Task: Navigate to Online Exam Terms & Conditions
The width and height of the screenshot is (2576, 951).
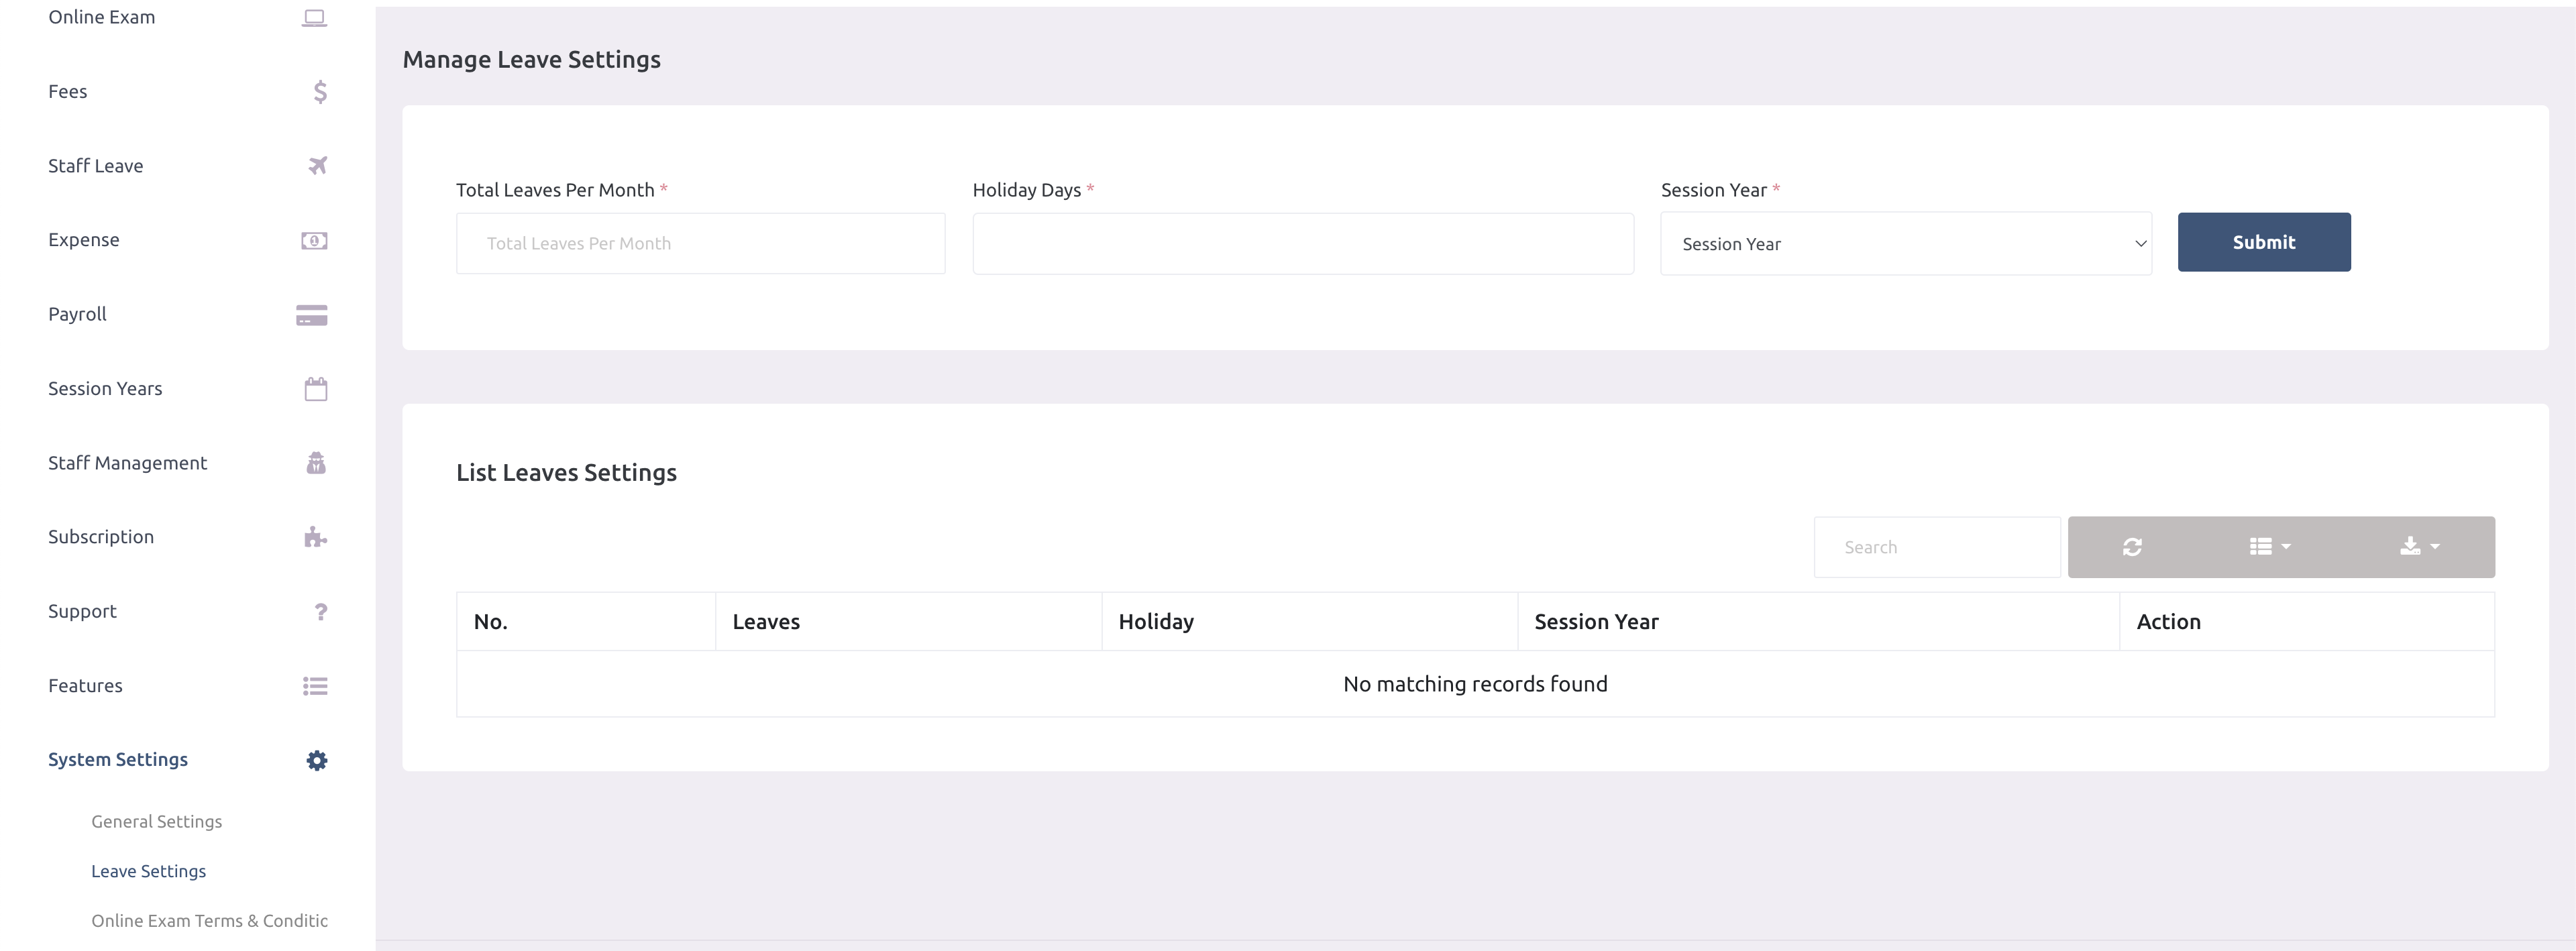Action: [209, 919]
